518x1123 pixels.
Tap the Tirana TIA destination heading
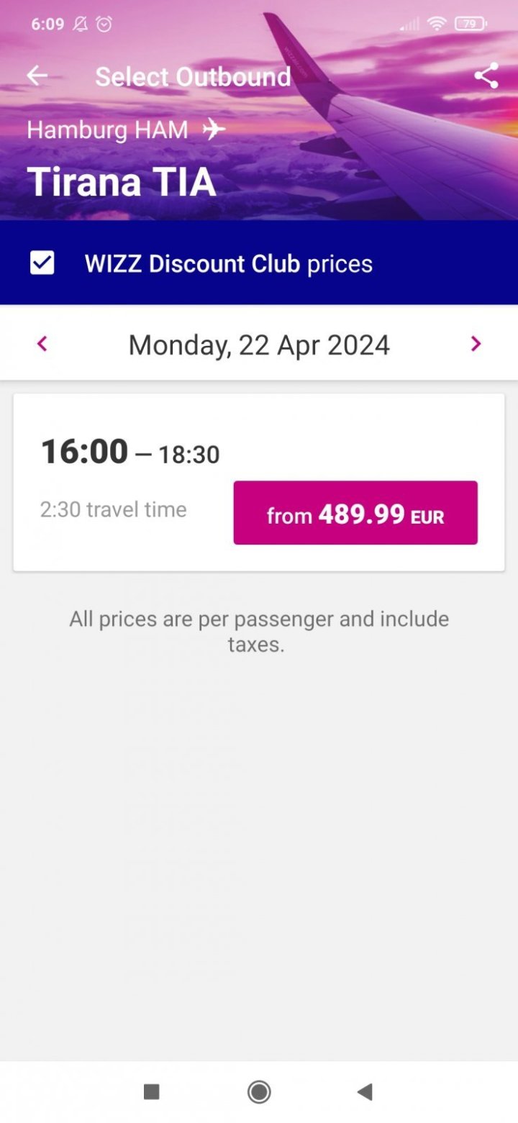click(122, 181)
